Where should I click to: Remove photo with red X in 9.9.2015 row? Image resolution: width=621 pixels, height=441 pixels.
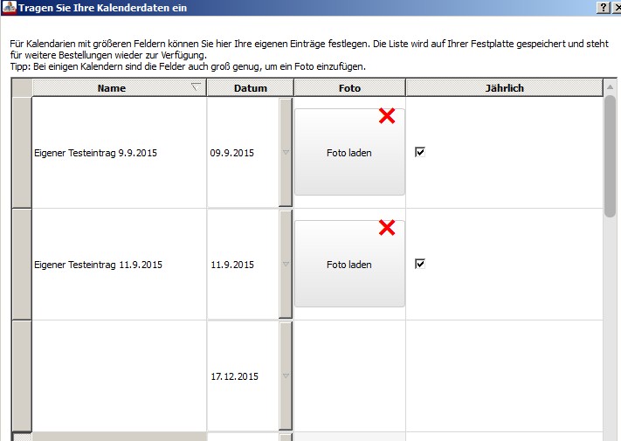[x=387, y=116]
